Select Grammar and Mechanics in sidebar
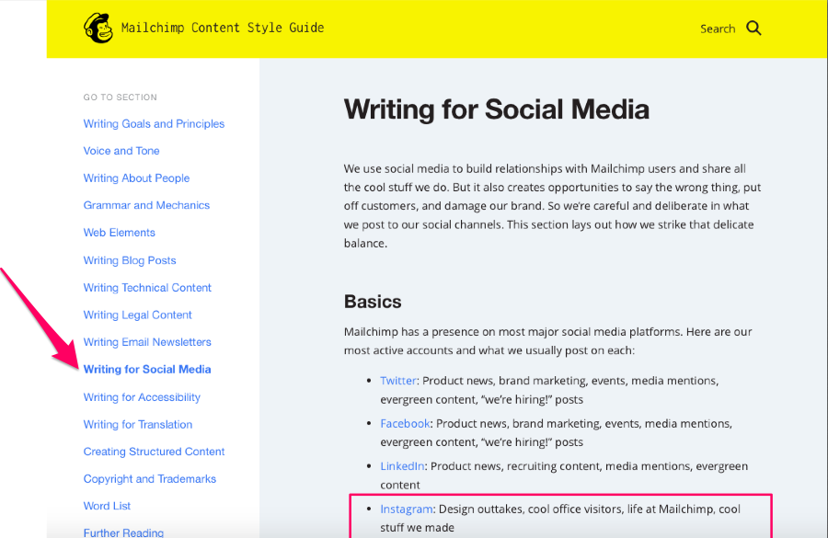The width and height of the screenshot is (828, 538). [146, 205]
